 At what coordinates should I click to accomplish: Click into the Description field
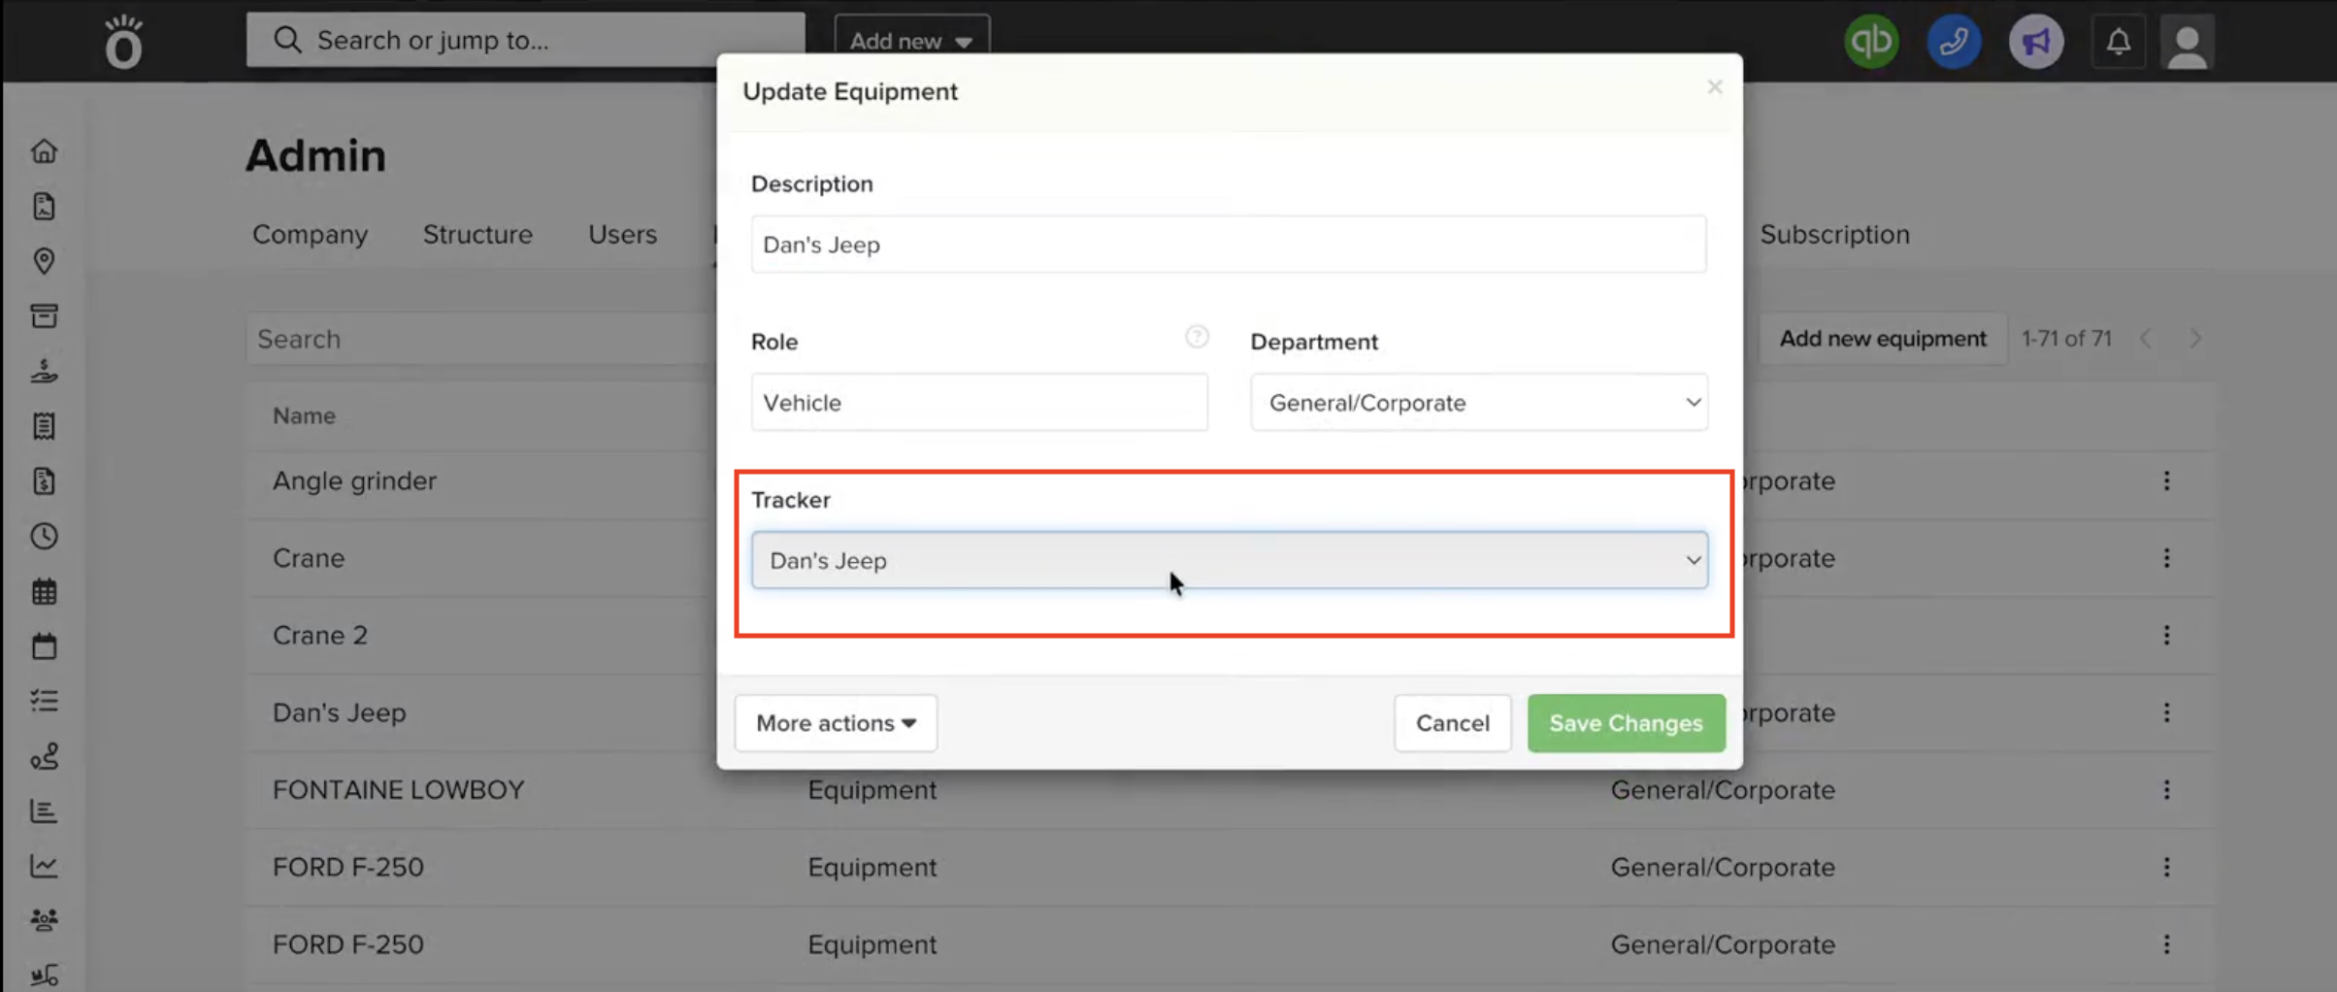click(x=1228, y=245)
